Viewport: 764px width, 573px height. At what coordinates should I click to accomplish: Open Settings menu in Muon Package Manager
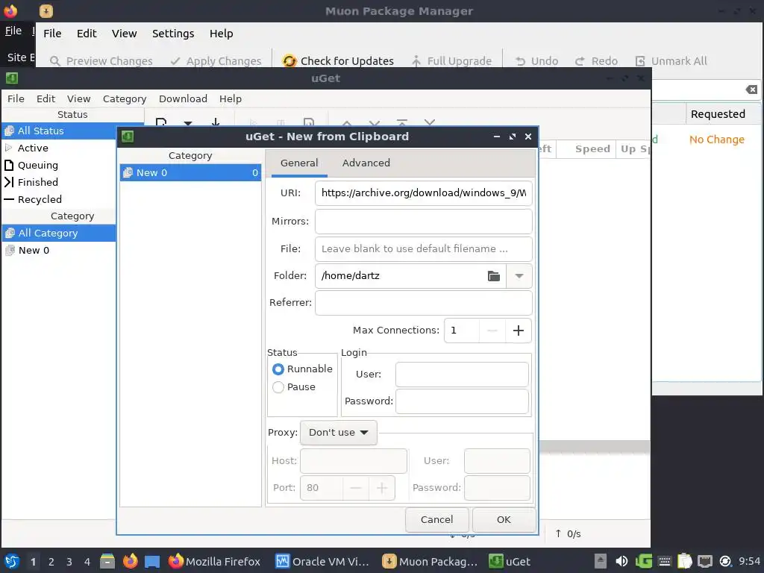point(173,34)
